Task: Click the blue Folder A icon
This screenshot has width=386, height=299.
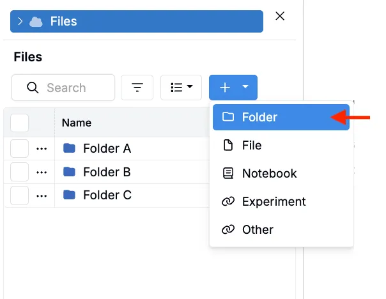Action: click(x=70, y=149)
